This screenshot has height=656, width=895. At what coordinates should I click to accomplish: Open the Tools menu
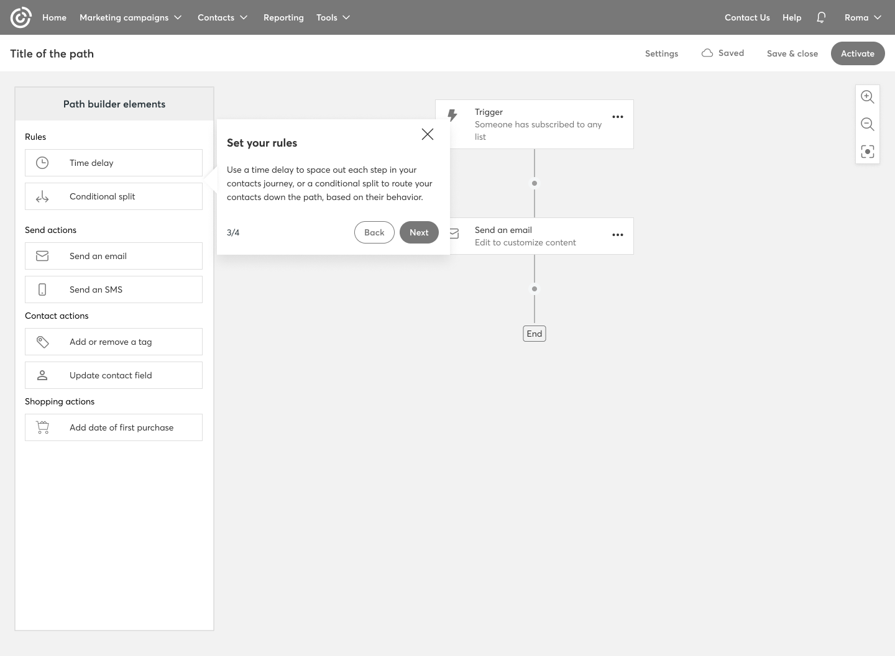pos(333,17)
